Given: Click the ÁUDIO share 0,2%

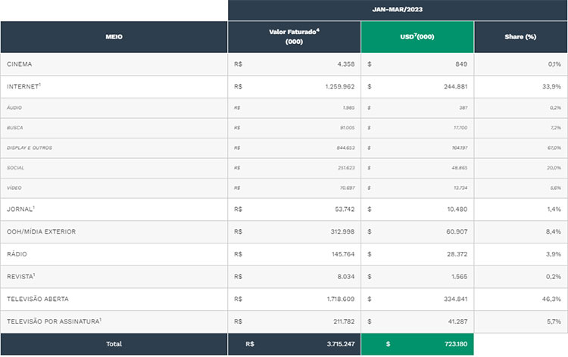Looking at the screenshot, I should click(x=556, y=108).
